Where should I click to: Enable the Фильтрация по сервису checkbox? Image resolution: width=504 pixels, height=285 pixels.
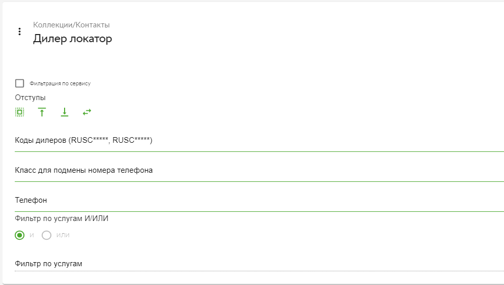[20, 83]
